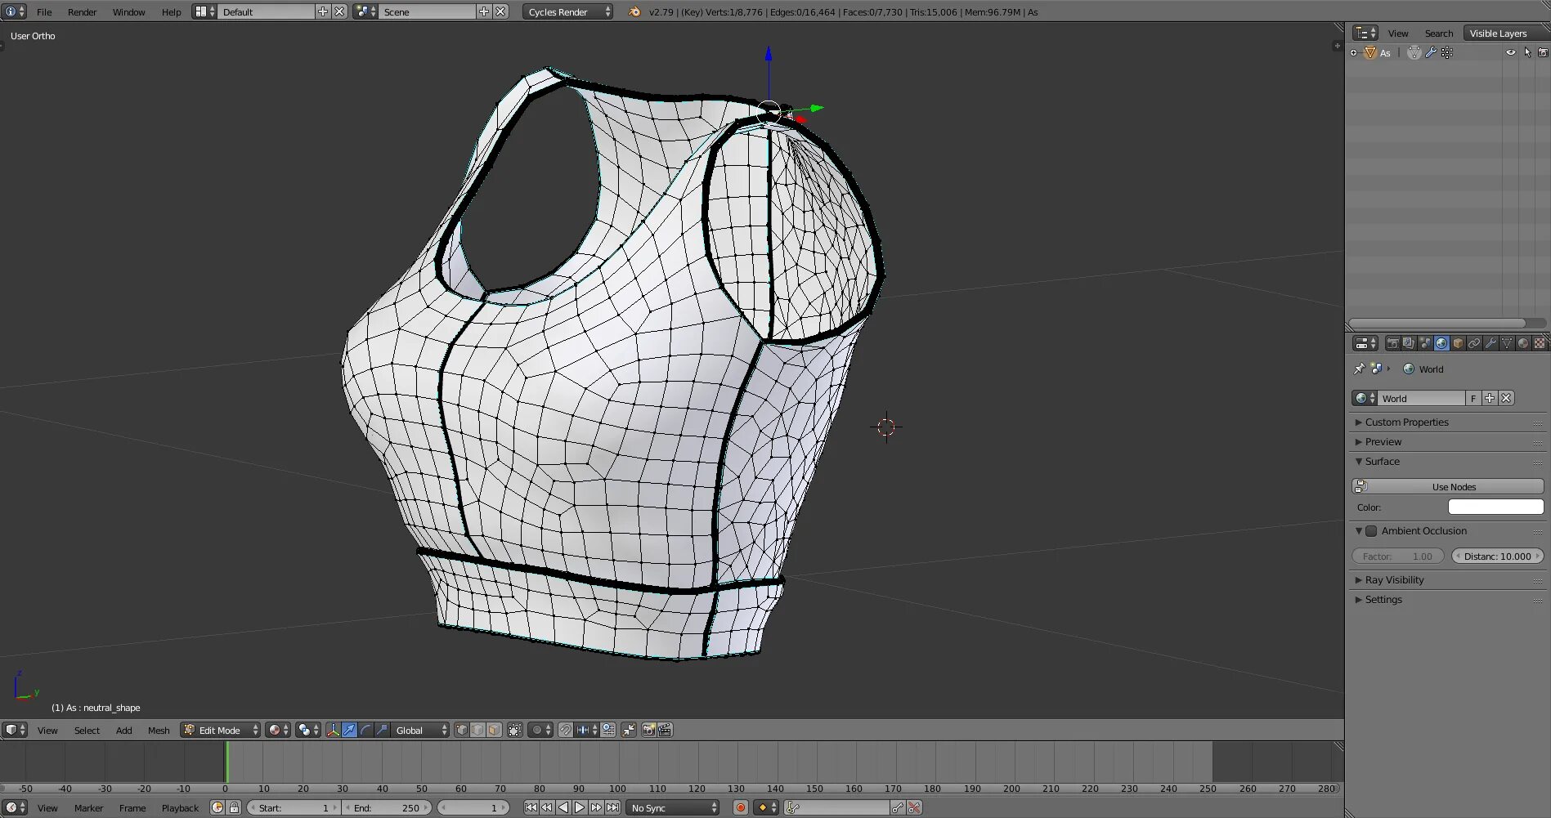Enable the Ambient Occlusion checkbox
The height and width of the screenshot is (818, 1551).
coord(1372,531)
